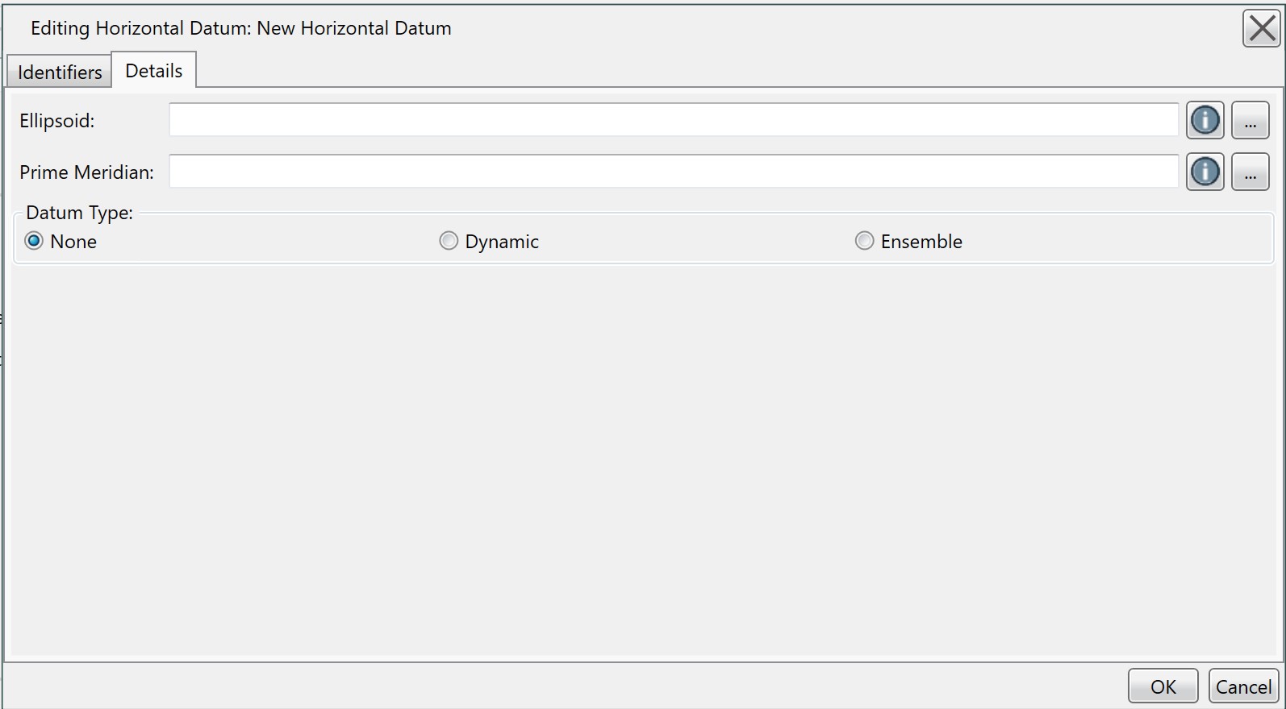Viewport: 1286px width, 709px height.
Task: Confirm changes with the OK button
Action: (x=1163, y=686)
